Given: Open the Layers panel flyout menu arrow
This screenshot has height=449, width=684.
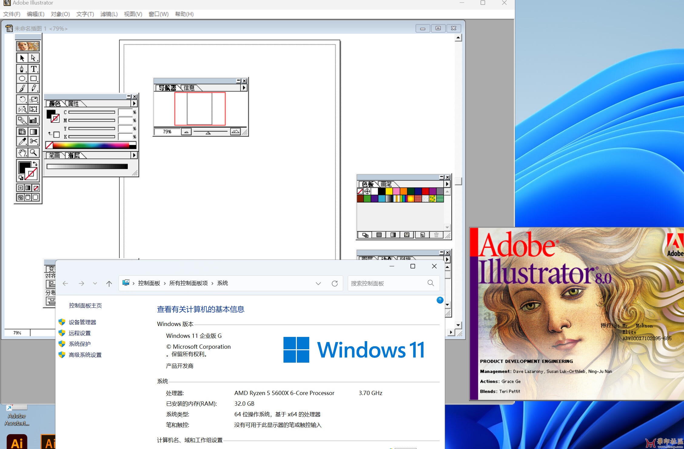Looking at the screenshot, I should click(x=447, y=259).
